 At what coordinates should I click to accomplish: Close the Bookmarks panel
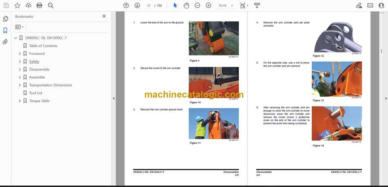click(x=104, y=16)
